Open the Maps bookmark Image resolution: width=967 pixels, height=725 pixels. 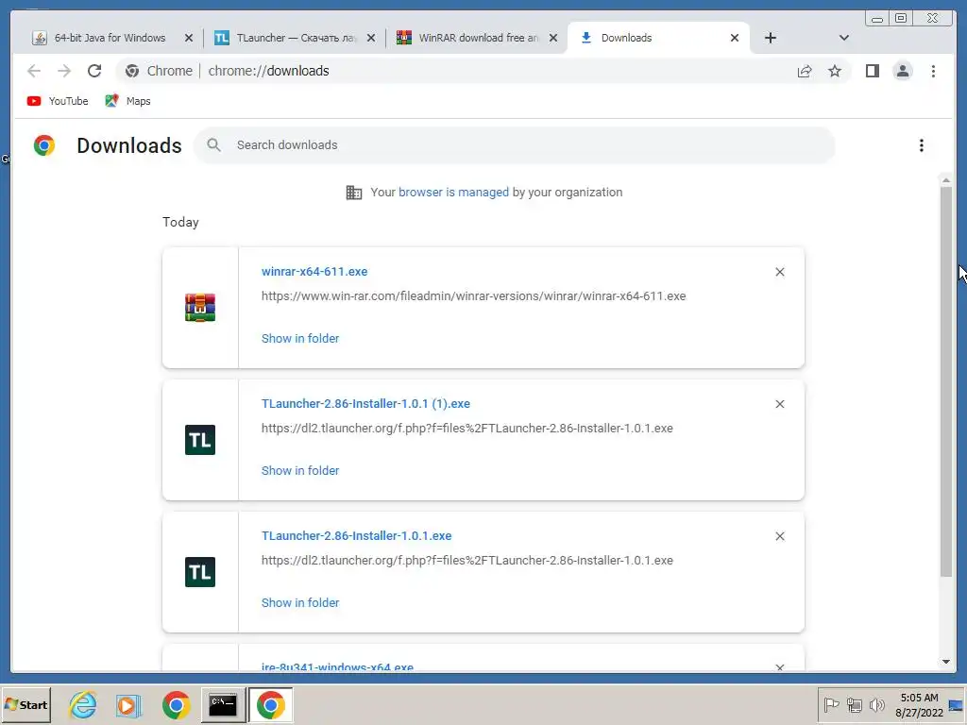[x=127, y=101]
